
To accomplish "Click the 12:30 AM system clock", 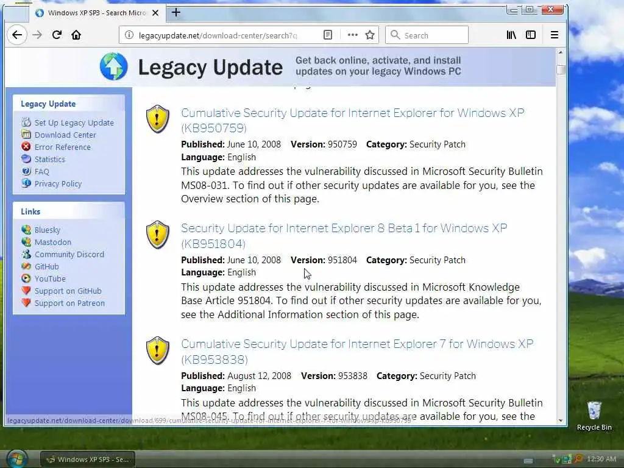I will click(x=601, y=459).
